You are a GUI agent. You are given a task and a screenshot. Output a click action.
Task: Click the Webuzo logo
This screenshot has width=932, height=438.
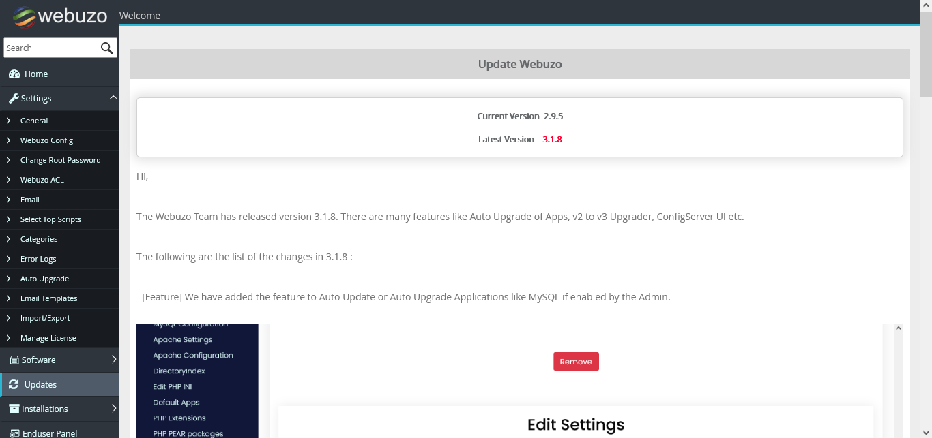60,16
